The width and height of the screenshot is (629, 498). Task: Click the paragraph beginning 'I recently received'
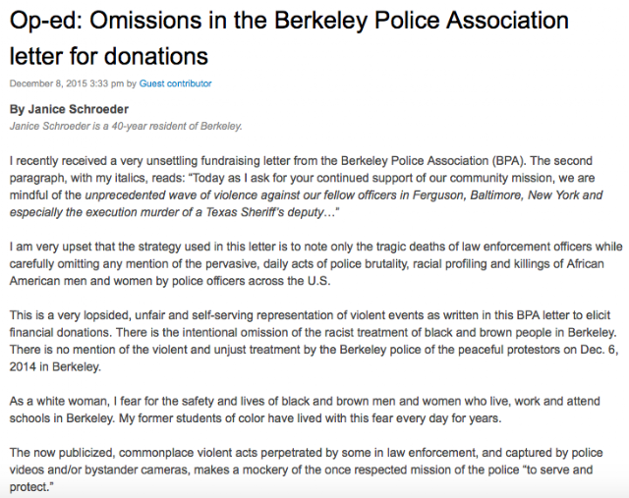(306, 187)
